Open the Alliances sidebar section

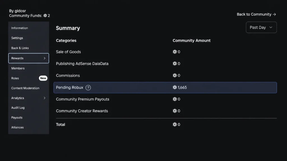[x=29, y=127]
